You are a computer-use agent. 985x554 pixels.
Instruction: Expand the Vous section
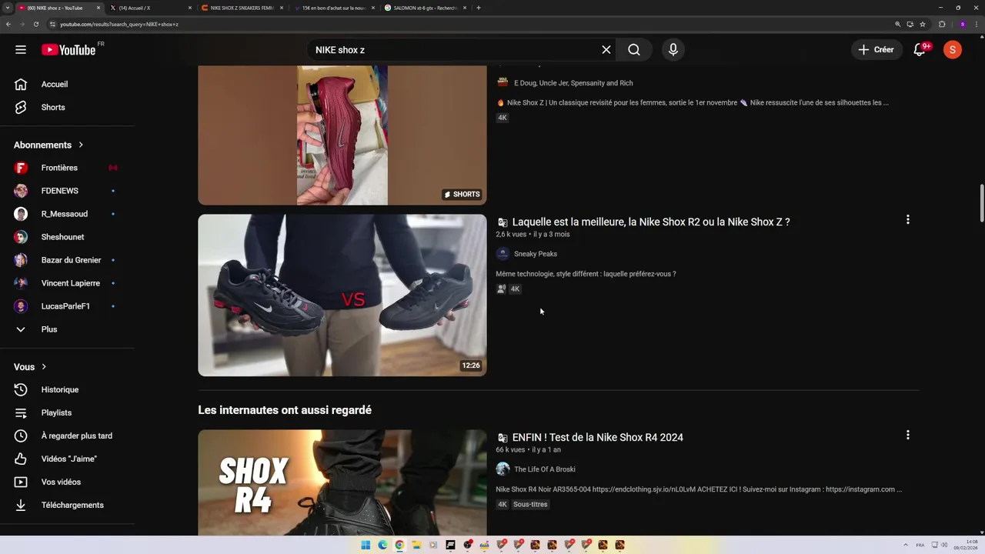[30, 367]
